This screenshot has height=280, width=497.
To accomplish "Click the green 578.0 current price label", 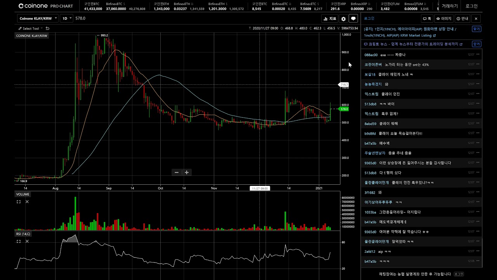I will 344,109.
